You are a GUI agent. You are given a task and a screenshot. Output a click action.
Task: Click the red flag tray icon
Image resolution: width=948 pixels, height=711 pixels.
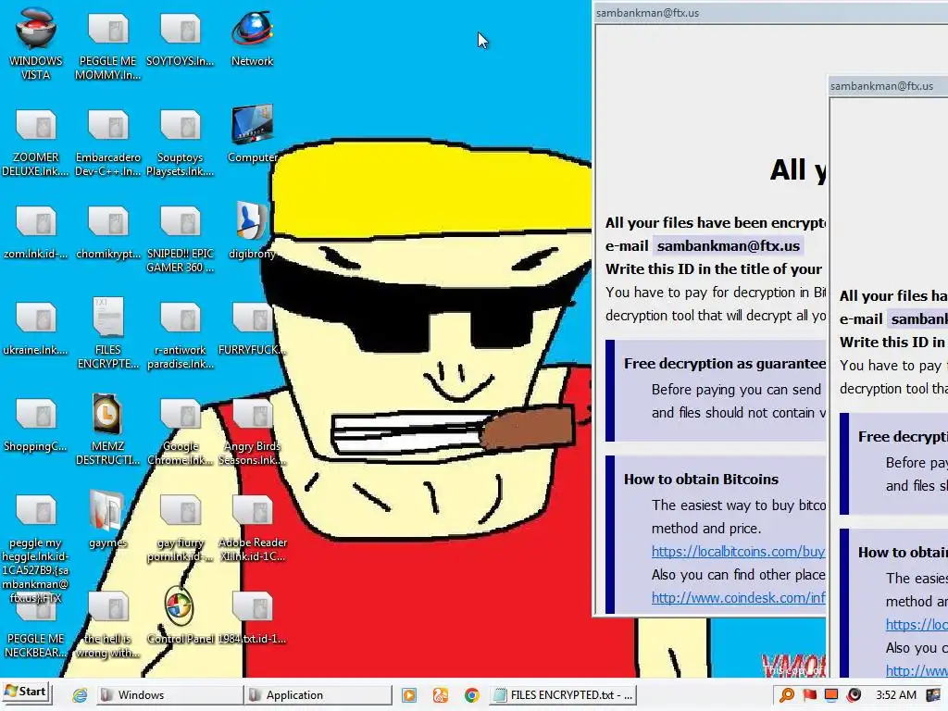[x=809, y=695]
